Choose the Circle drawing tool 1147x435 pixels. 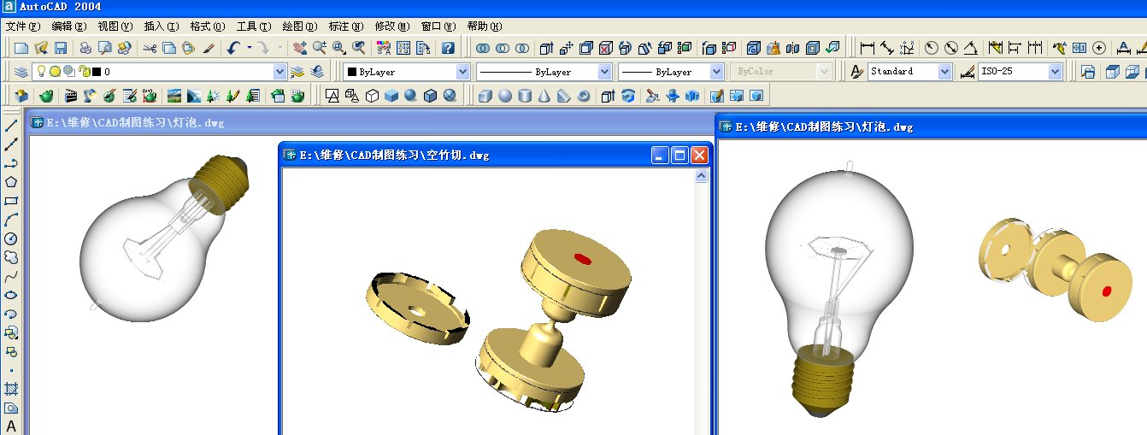click(11, 238)
